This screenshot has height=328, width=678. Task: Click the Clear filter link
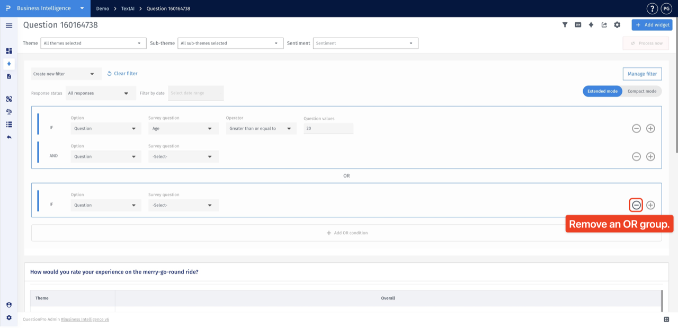(x=122, y=74)
